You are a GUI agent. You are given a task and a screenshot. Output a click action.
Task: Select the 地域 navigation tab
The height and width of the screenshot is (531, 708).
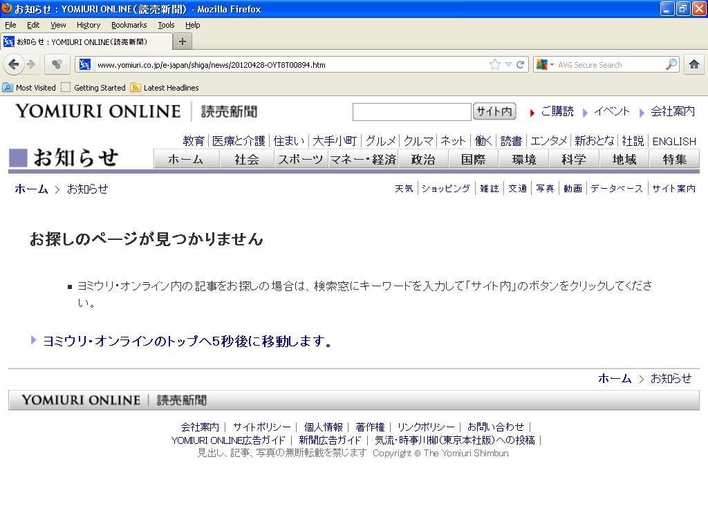click(624, 159)
